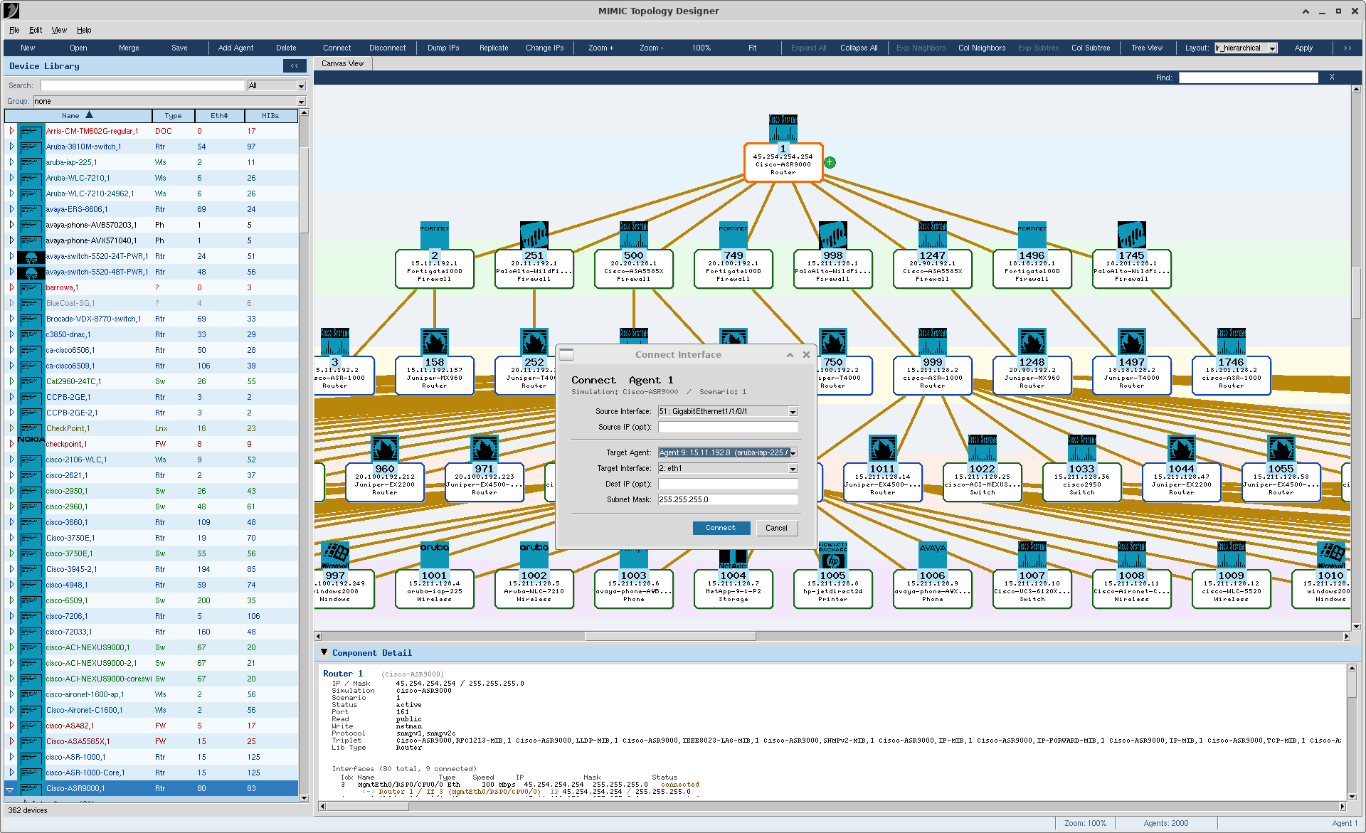Select Juniper T4000 router 1497 icon
The height and width of the screenshot is (833, 1366).
tap(1131, 341)
